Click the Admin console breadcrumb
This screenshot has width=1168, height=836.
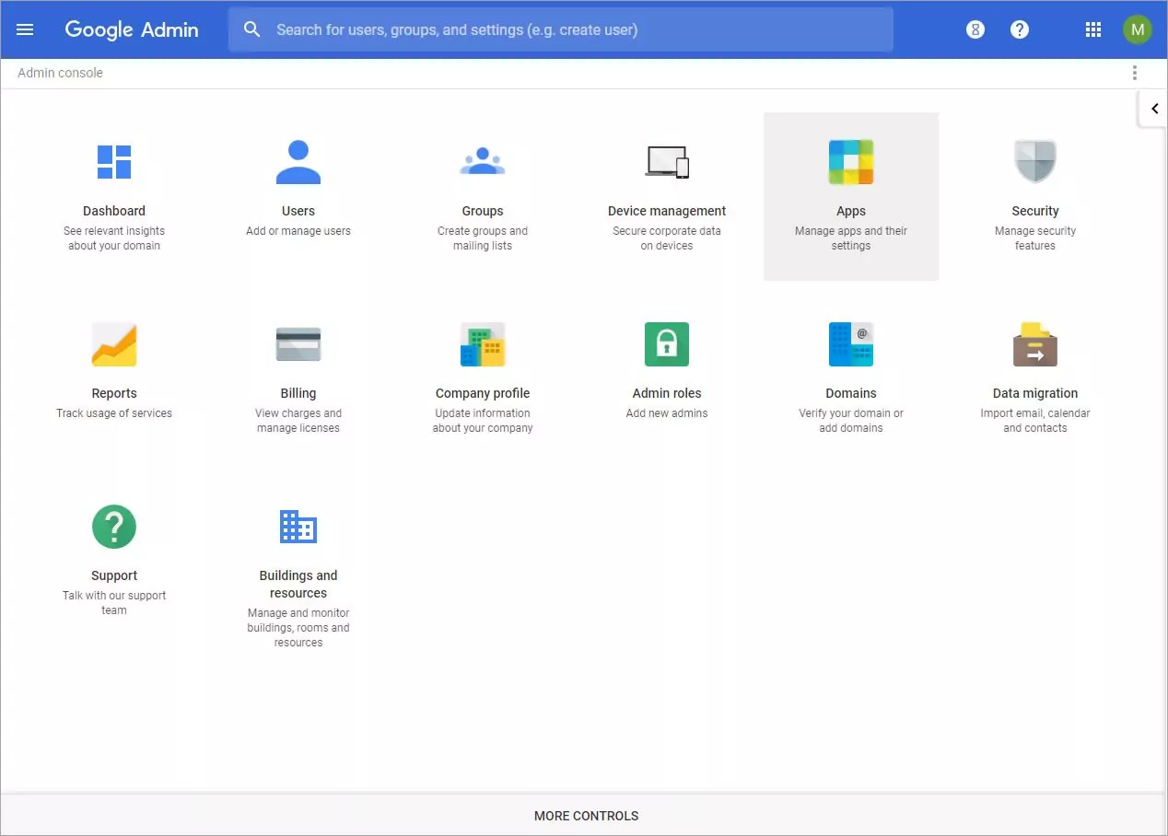(x=60, y=73)
